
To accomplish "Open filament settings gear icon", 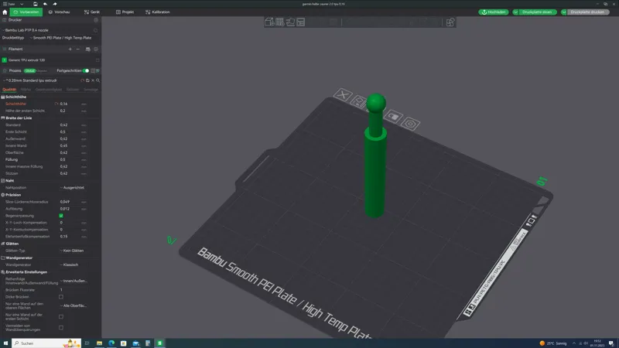I will tap(96, 49).
